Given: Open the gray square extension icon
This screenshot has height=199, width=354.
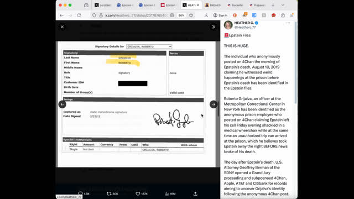Looking at the screenshot, I should pos(264,15).
